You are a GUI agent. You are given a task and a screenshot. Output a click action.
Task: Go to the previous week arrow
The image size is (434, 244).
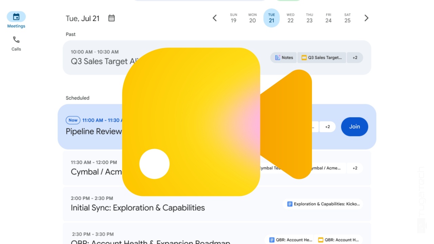coord(215,18)
